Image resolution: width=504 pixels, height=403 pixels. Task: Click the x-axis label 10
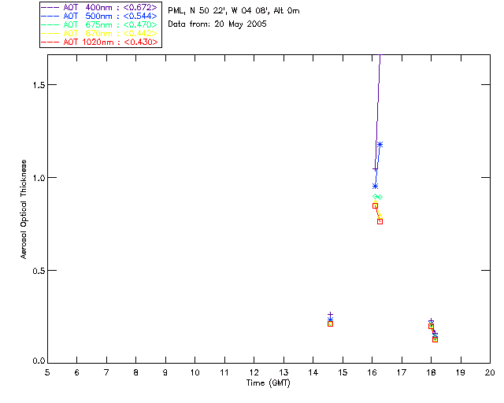(195, 372)
